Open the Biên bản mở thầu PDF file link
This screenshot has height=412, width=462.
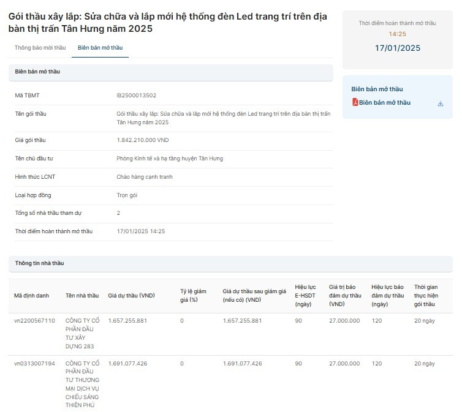pos(384,103)
